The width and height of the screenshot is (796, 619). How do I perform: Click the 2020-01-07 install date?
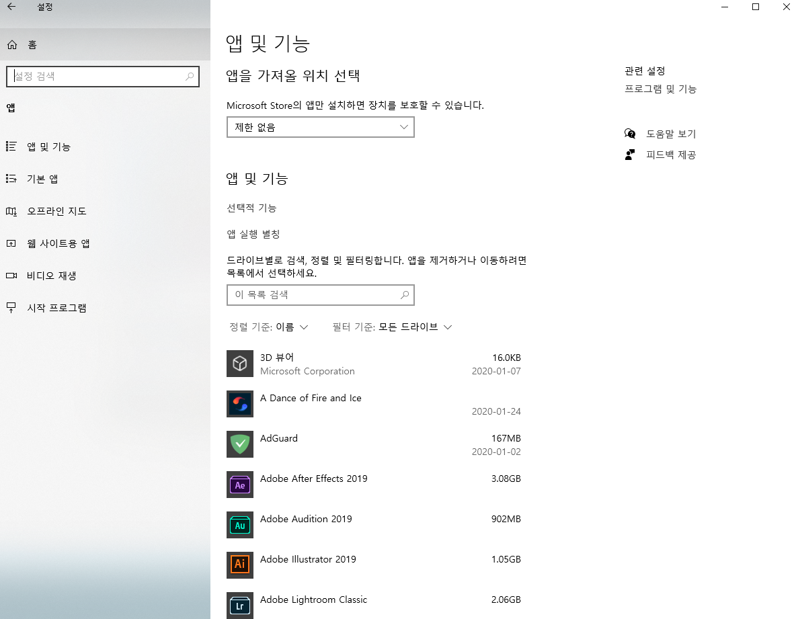coord(496,371)
